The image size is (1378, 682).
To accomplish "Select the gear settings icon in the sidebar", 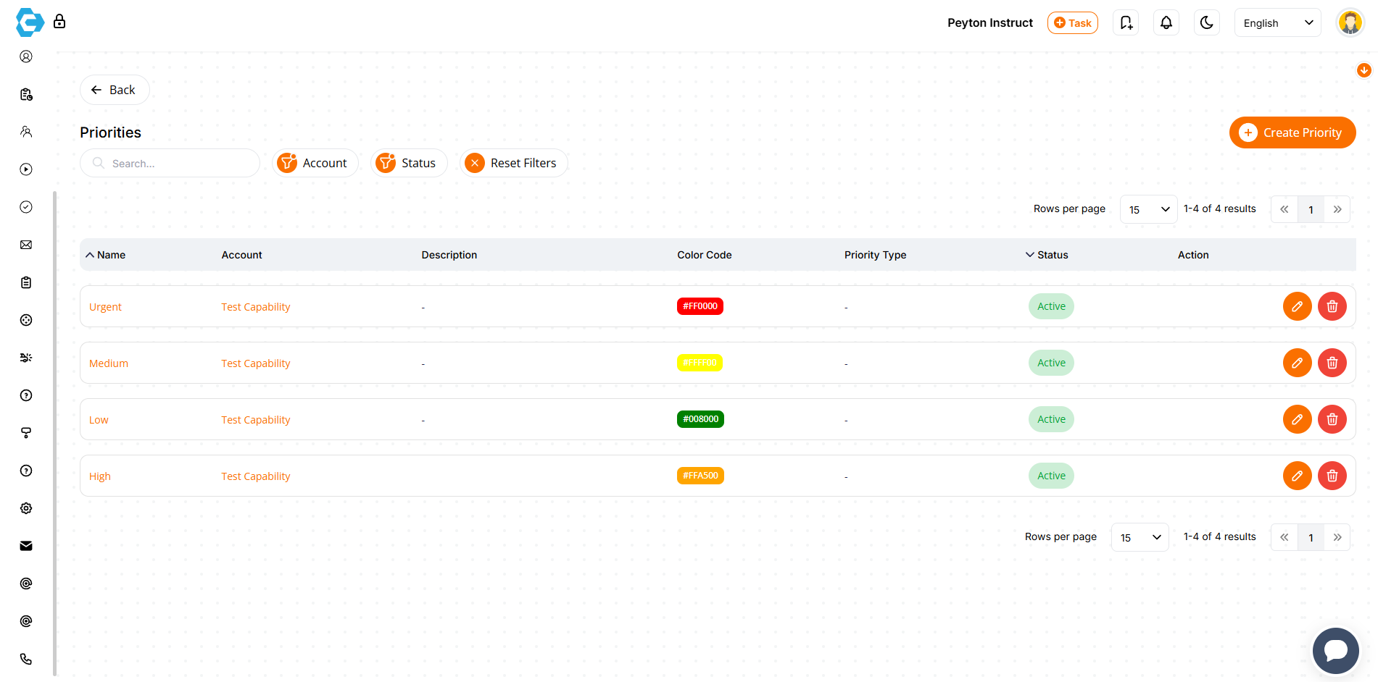I will click(x=26, y=508).
